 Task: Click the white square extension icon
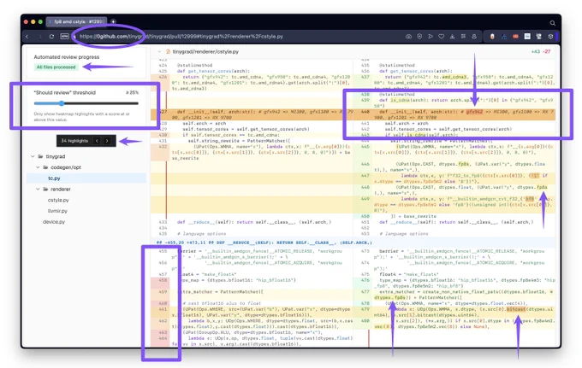coord(527,36)
